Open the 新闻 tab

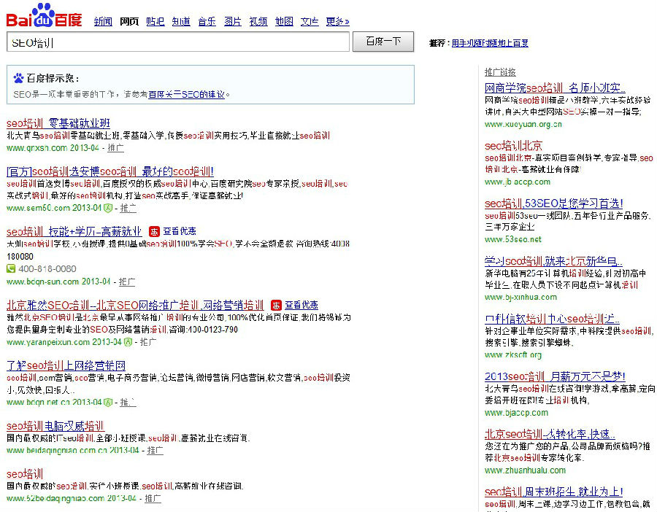point(103,21)
